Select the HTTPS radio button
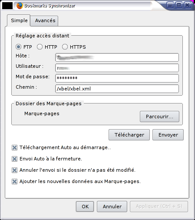Viewport: 195px width, 220px height. click(x=65, y=47)
